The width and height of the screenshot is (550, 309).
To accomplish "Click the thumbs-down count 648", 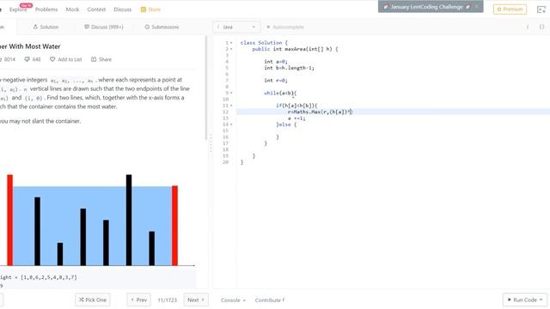I will pyautogui.click(x=33, y=59).
